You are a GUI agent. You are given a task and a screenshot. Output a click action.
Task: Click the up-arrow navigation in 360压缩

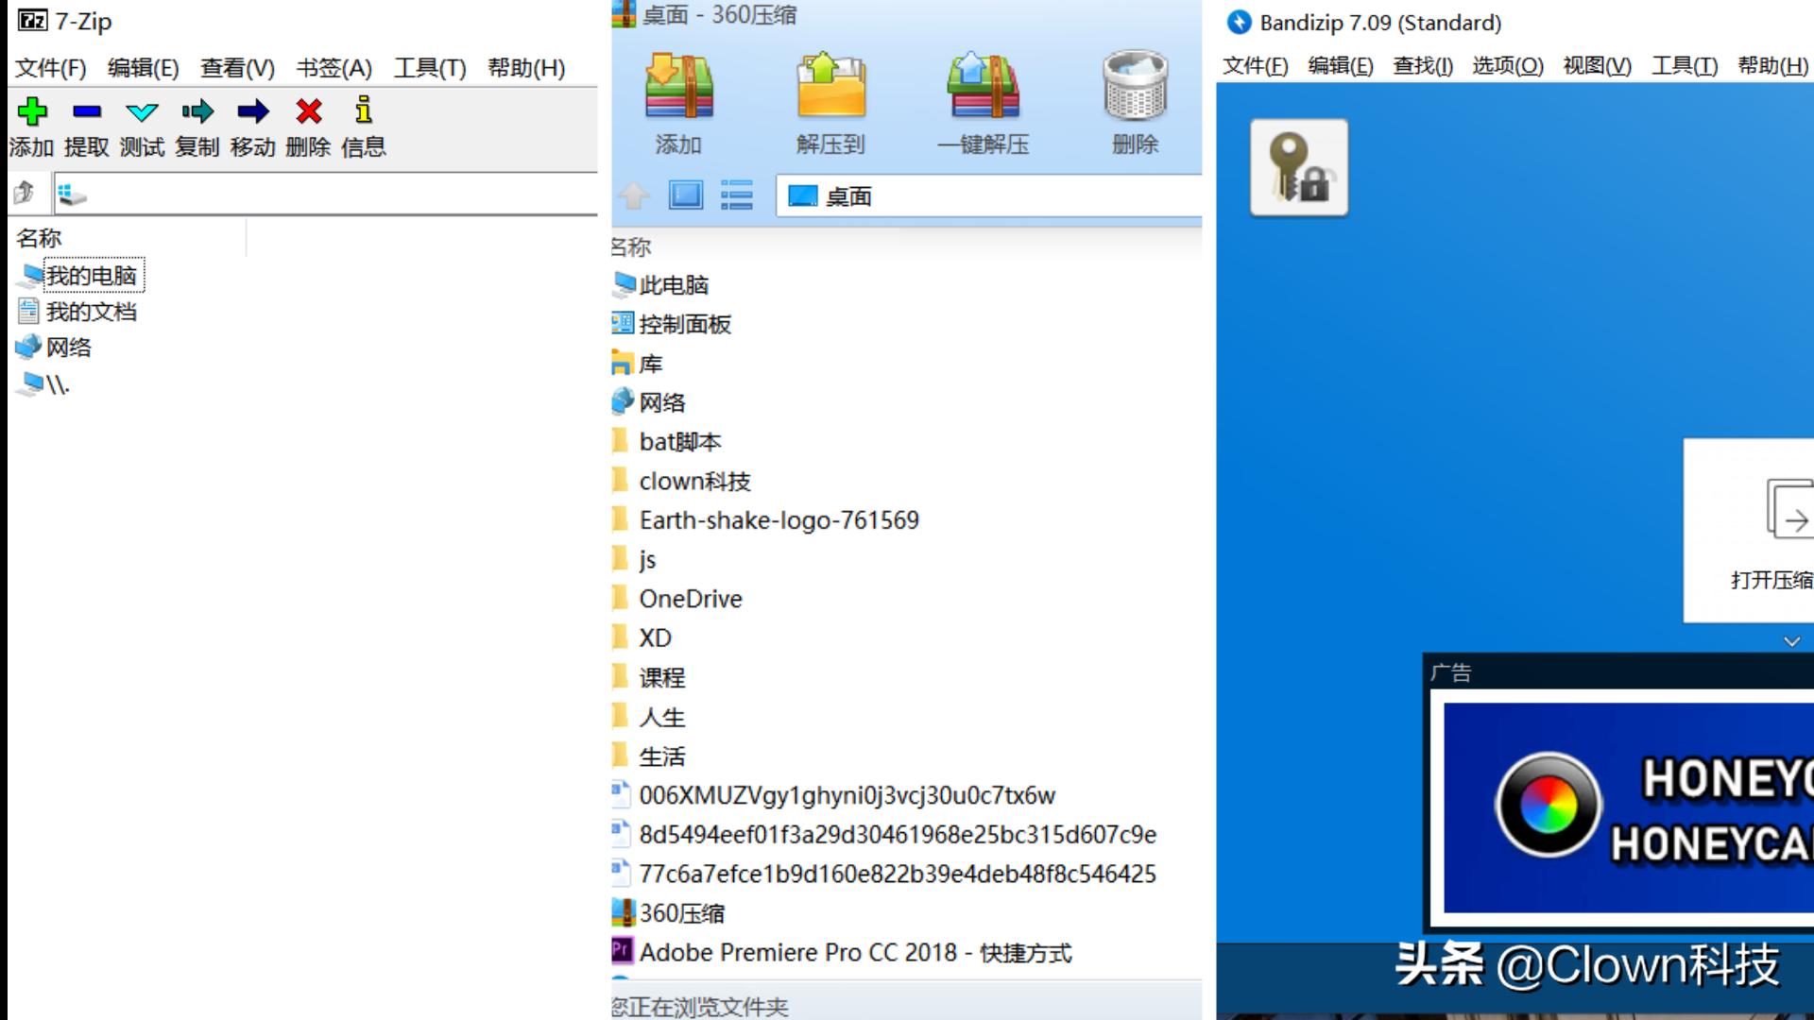634,195
